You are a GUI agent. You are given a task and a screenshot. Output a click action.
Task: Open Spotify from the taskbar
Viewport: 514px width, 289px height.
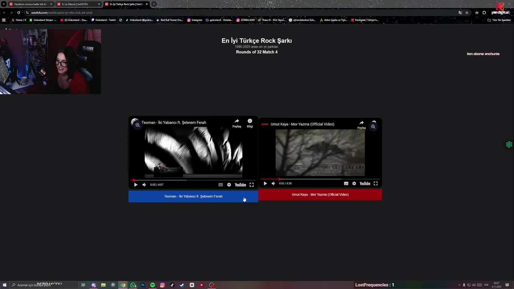[153, 285]
